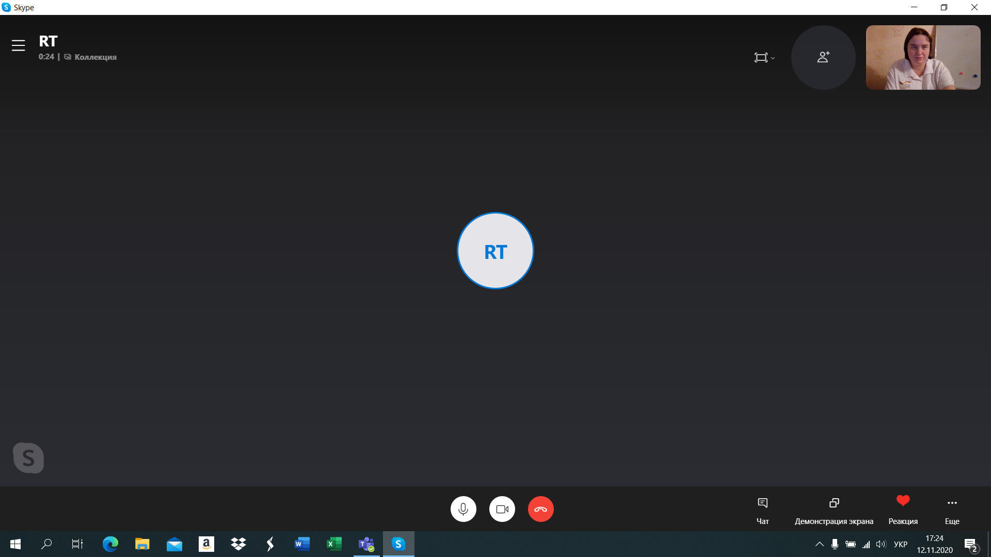Open the Еще more options menu
This screenshot has height=557, width=991.
(x=952, y=510)
